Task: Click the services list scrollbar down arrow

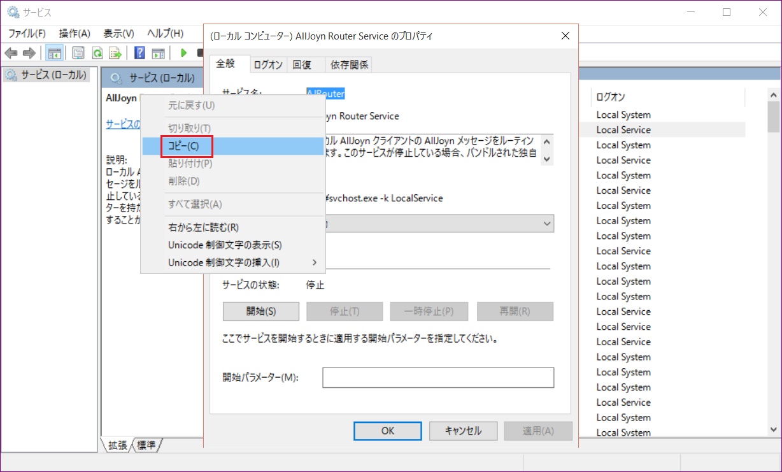Action: 773,430
